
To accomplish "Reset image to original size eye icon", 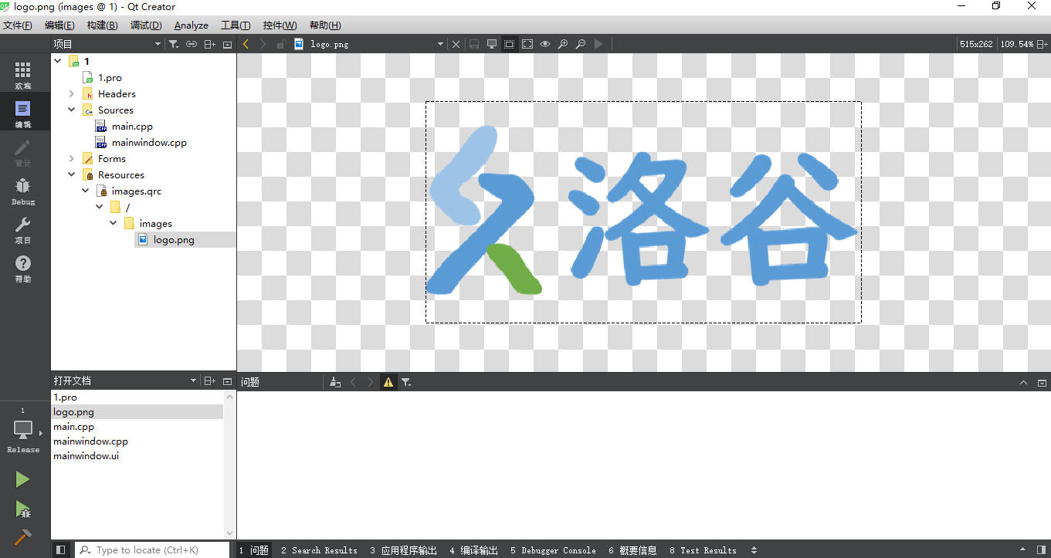I will click(x=544, y=44).
